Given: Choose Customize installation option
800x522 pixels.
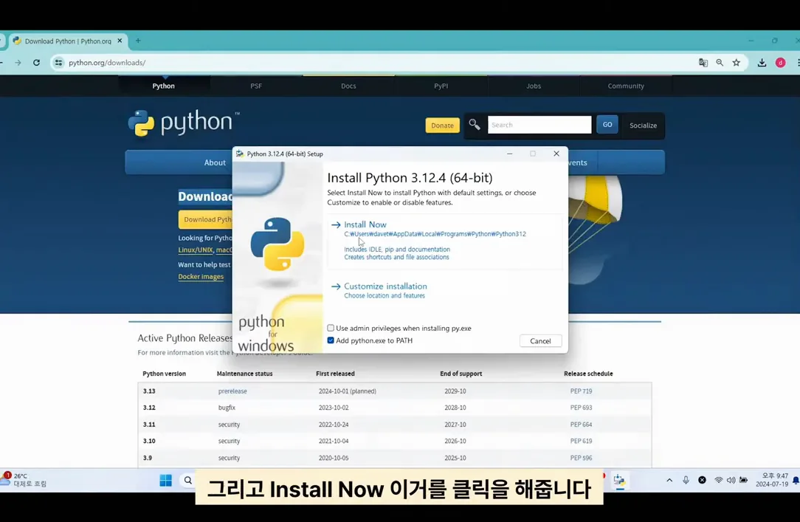Looking at the screenshot, I should (385, 286).
